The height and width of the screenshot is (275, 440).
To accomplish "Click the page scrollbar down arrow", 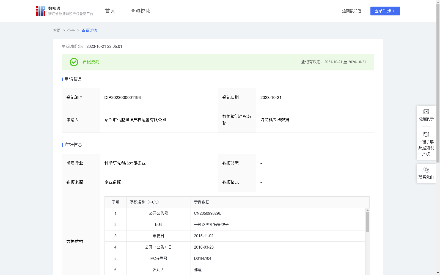I will click(x=438, y=273).
